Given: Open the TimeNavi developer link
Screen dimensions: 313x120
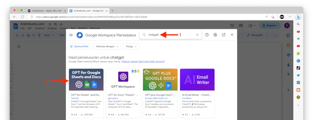Looking at the screenshot, I should (x=187, y=98).
